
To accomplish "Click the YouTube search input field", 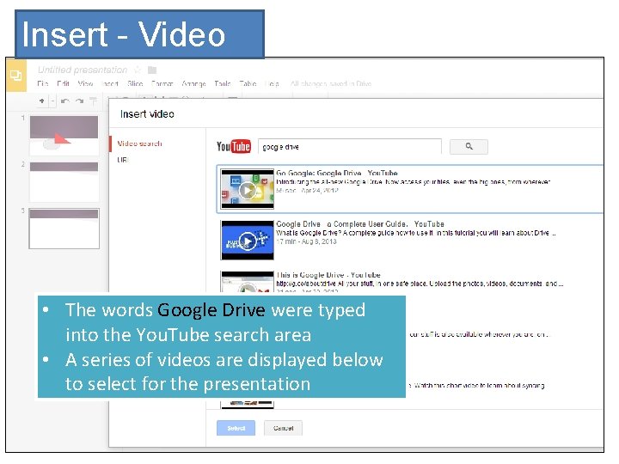I will (350, 146).
